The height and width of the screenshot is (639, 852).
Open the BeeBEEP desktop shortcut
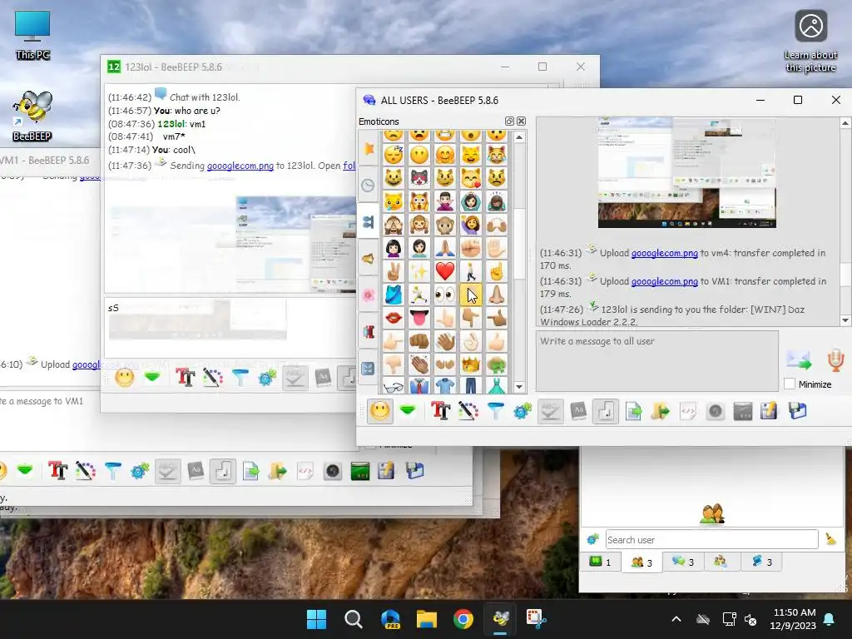[32, 115]
